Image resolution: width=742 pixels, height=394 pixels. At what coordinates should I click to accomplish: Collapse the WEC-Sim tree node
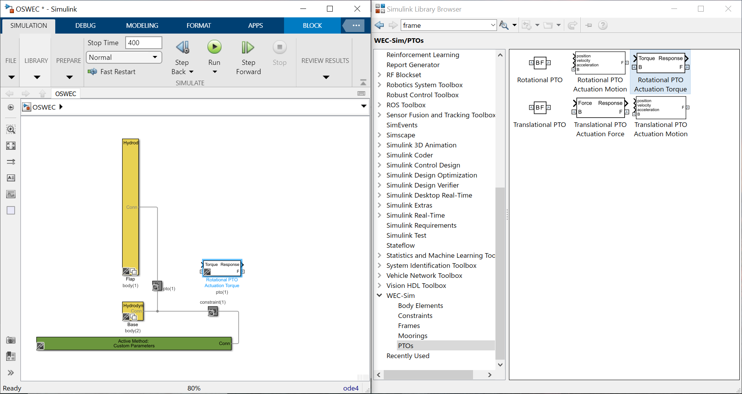tap(380, 296)
